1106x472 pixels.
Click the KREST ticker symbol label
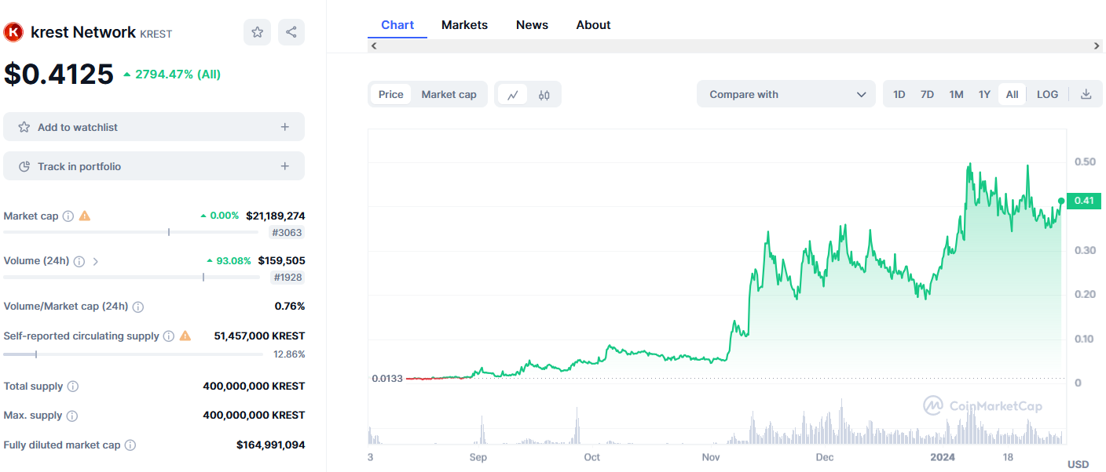tap(156, 34)
